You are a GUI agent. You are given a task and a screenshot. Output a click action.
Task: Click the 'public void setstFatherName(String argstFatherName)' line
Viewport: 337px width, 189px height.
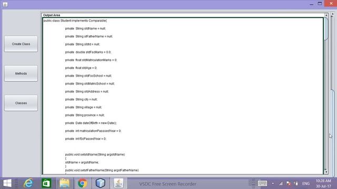[102, 170]
